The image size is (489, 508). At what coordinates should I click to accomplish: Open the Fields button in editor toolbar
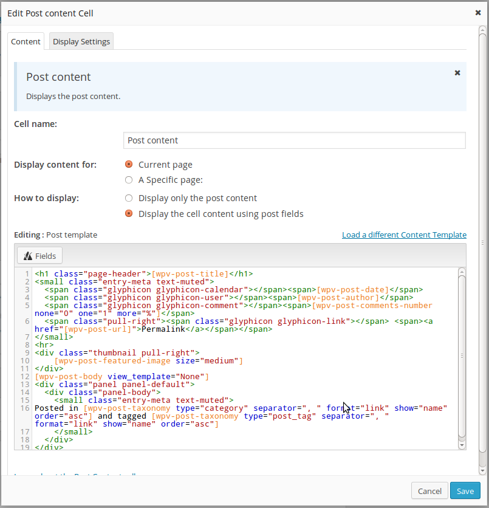coord(40,256)
